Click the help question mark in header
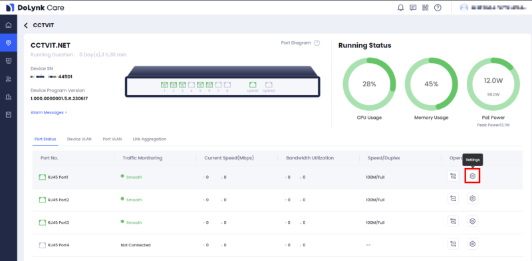Viewport: 532px width, 261px height. pos(438,7)
